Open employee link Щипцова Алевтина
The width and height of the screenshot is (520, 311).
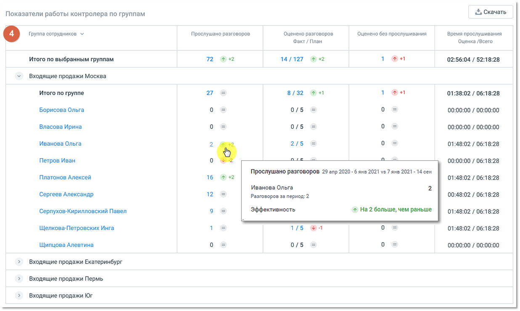66,245
